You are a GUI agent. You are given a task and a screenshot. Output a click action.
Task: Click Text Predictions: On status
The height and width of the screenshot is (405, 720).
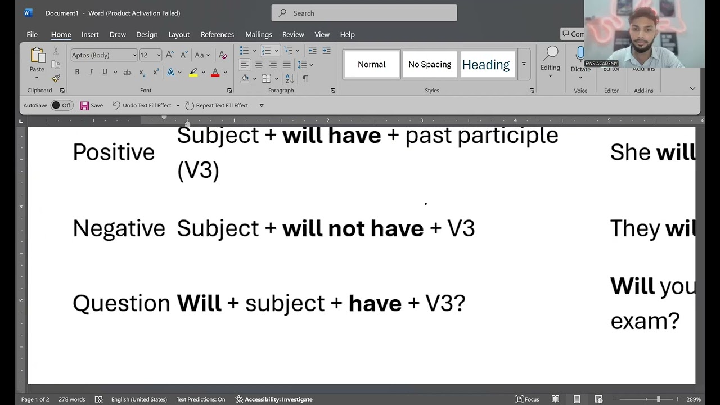(201, 399)
